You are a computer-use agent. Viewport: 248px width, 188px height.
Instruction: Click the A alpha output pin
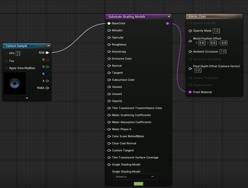[x=47, y=81]
